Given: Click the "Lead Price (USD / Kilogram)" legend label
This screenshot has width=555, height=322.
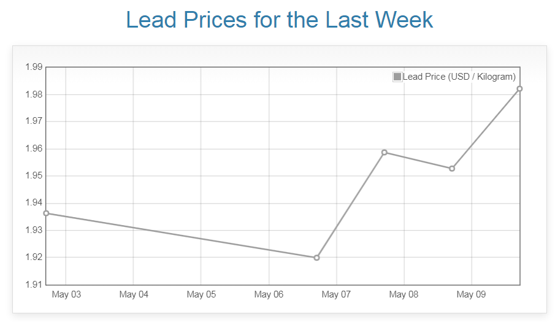Looking at the screenshot, I should 459,77.
